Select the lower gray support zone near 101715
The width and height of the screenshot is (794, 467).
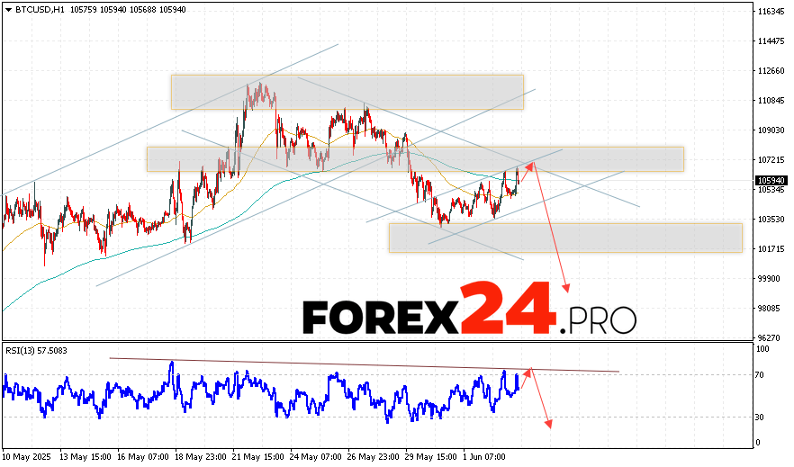click(564, 238)
